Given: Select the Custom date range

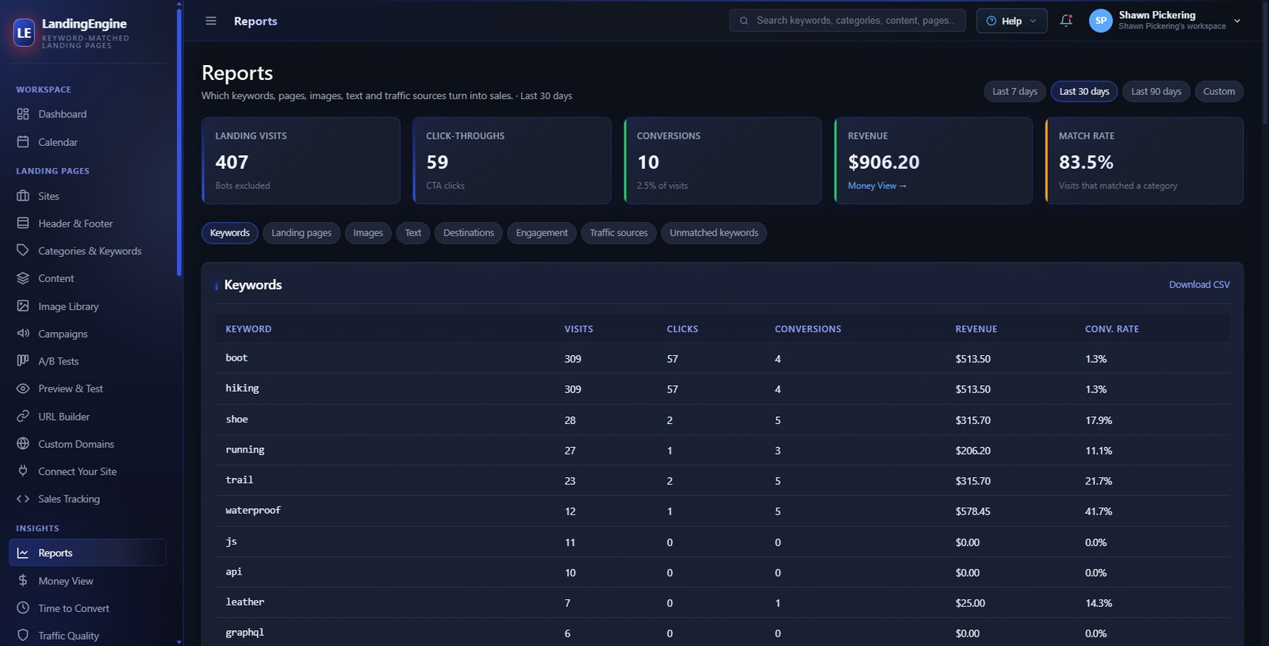Looking at the screenshot, I should point(1219,91).
